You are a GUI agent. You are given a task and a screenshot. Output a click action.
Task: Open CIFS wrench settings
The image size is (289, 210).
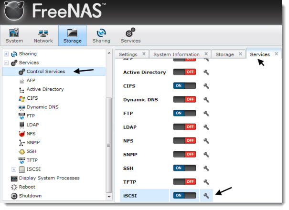tap(206, 86)
